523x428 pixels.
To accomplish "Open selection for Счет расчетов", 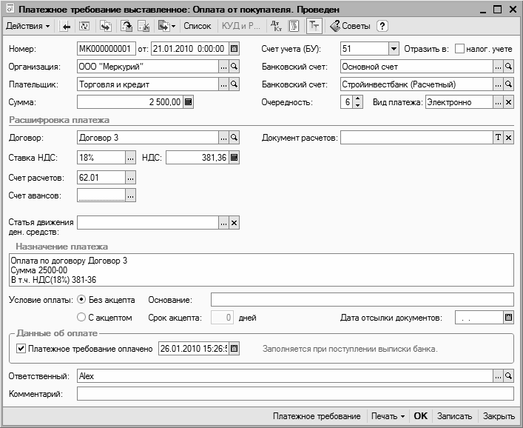I will point(130,178).
